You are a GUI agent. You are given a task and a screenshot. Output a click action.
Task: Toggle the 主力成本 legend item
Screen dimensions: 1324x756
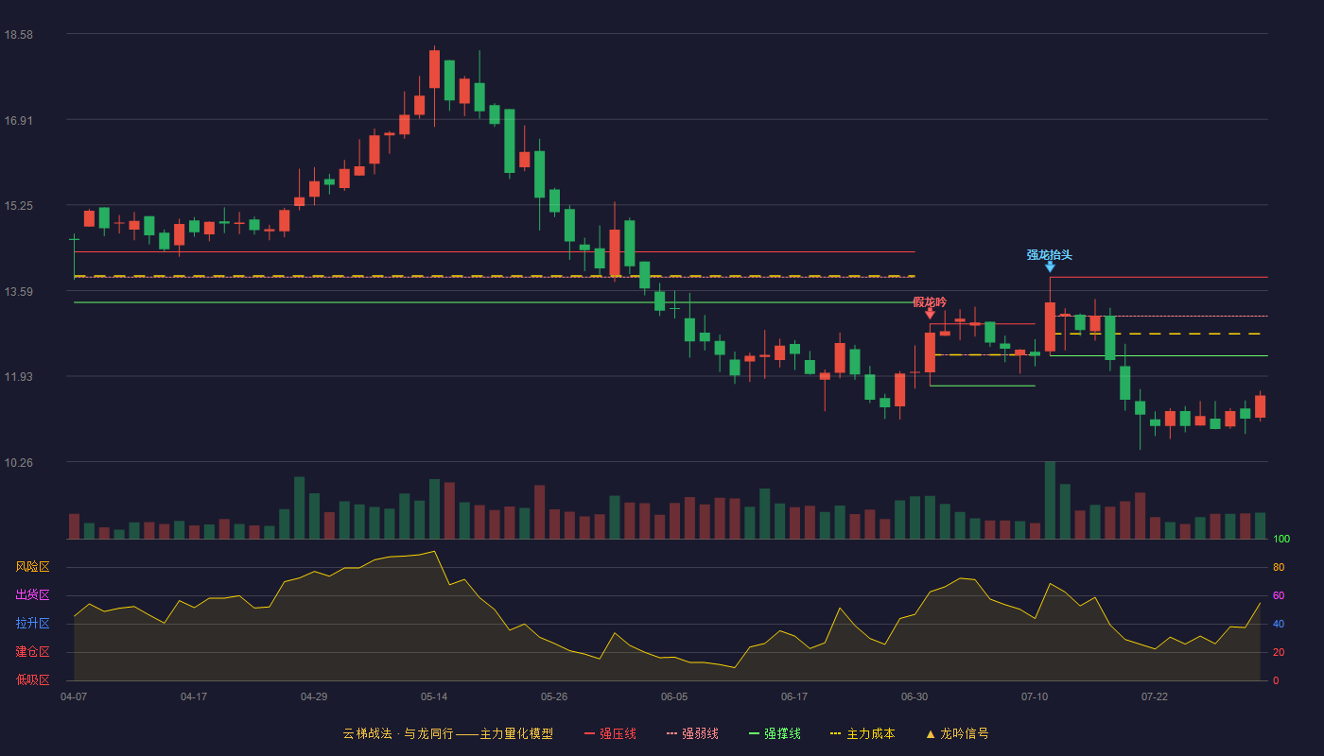862,733
